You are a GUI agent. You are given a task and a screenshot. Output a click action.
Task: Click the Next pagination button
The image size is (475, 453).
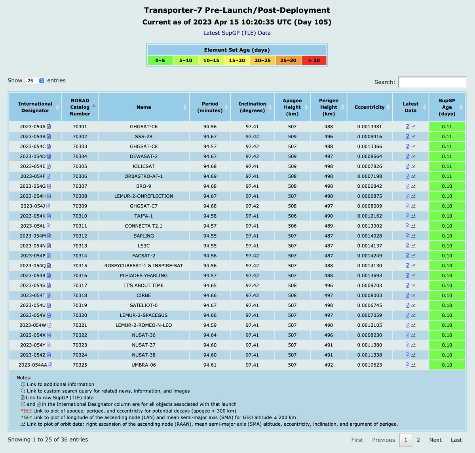click(x=435, y=440)
